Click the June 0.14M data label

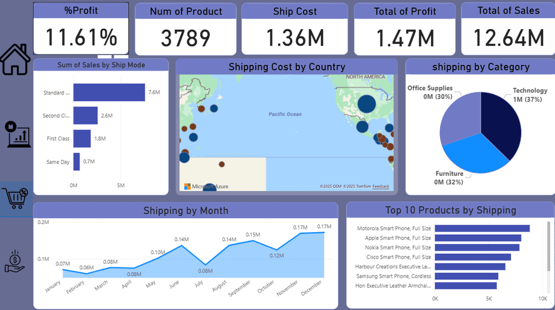tap(182, 239)
